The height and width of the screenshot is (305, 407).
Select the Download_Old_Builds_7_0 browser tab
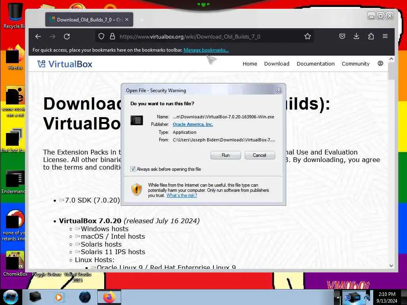[89, 19]
